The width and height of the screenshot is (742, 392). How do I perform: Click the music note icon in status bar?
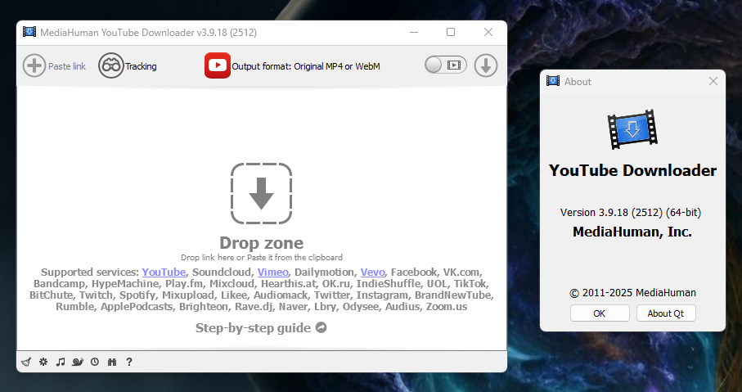[60, 362]
